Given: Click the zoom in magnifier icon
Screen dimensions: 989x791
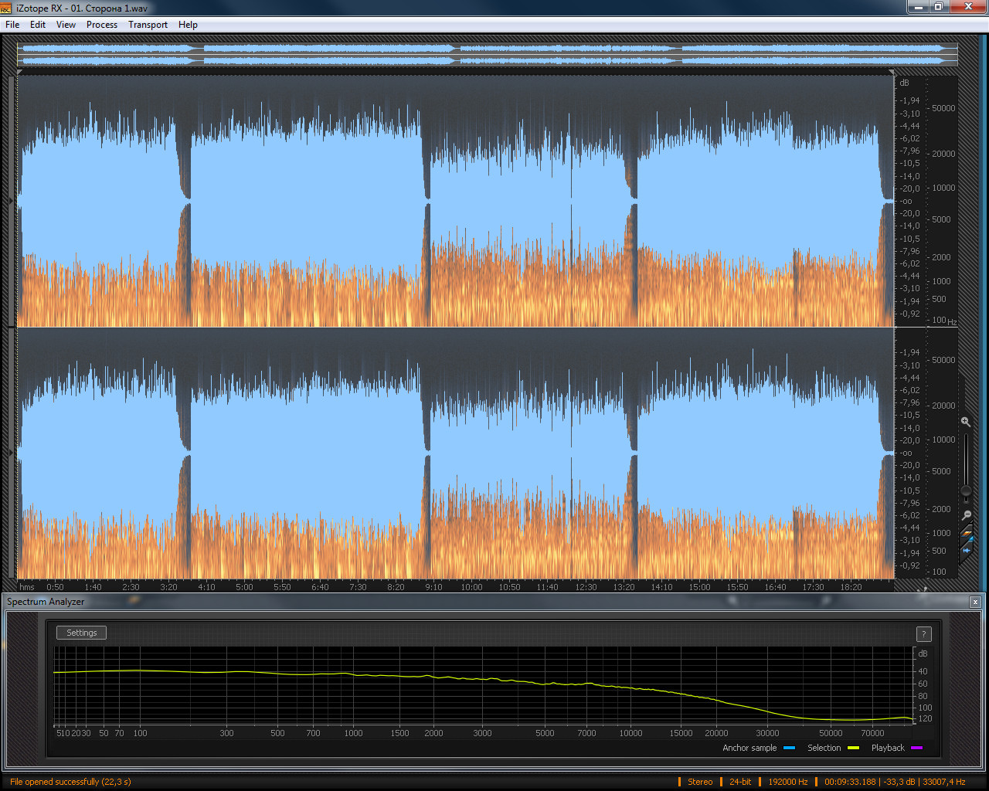Looking at the screenshot, I should (x=966, y=422).
